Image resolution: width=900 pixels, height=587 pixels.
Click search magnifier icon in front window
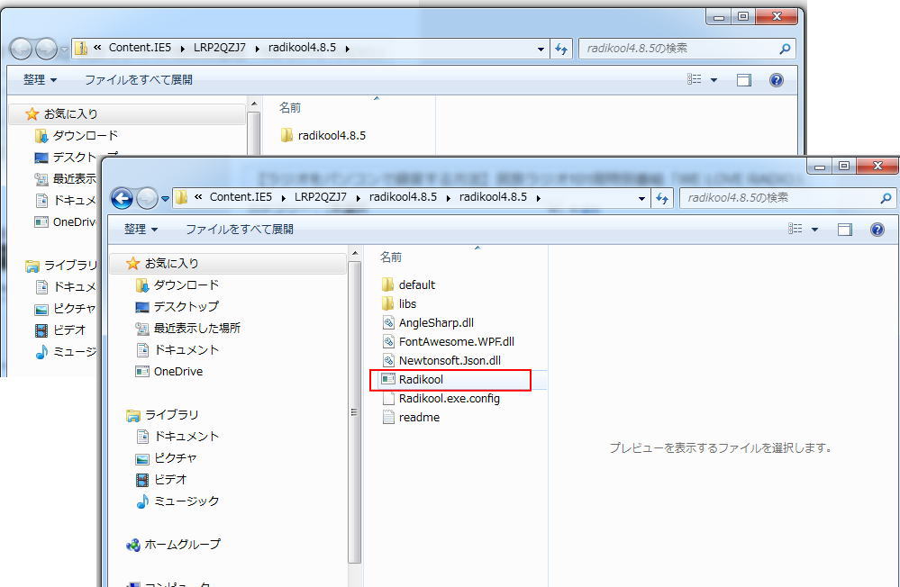886,199
